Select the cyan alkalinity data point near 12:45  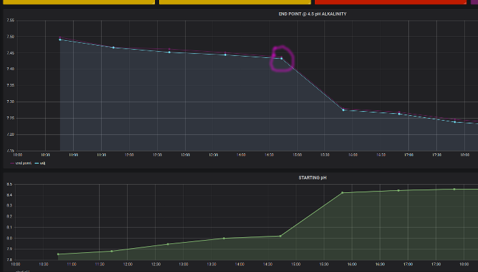point(169,52)
